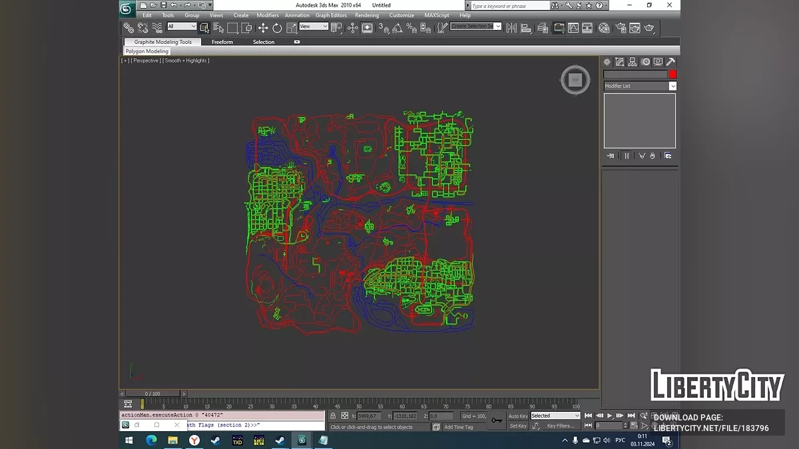The width and height of the screenshot is (799, 449).
Task: Open the Yandex browser from the taskbar
Action: [194, 440]
